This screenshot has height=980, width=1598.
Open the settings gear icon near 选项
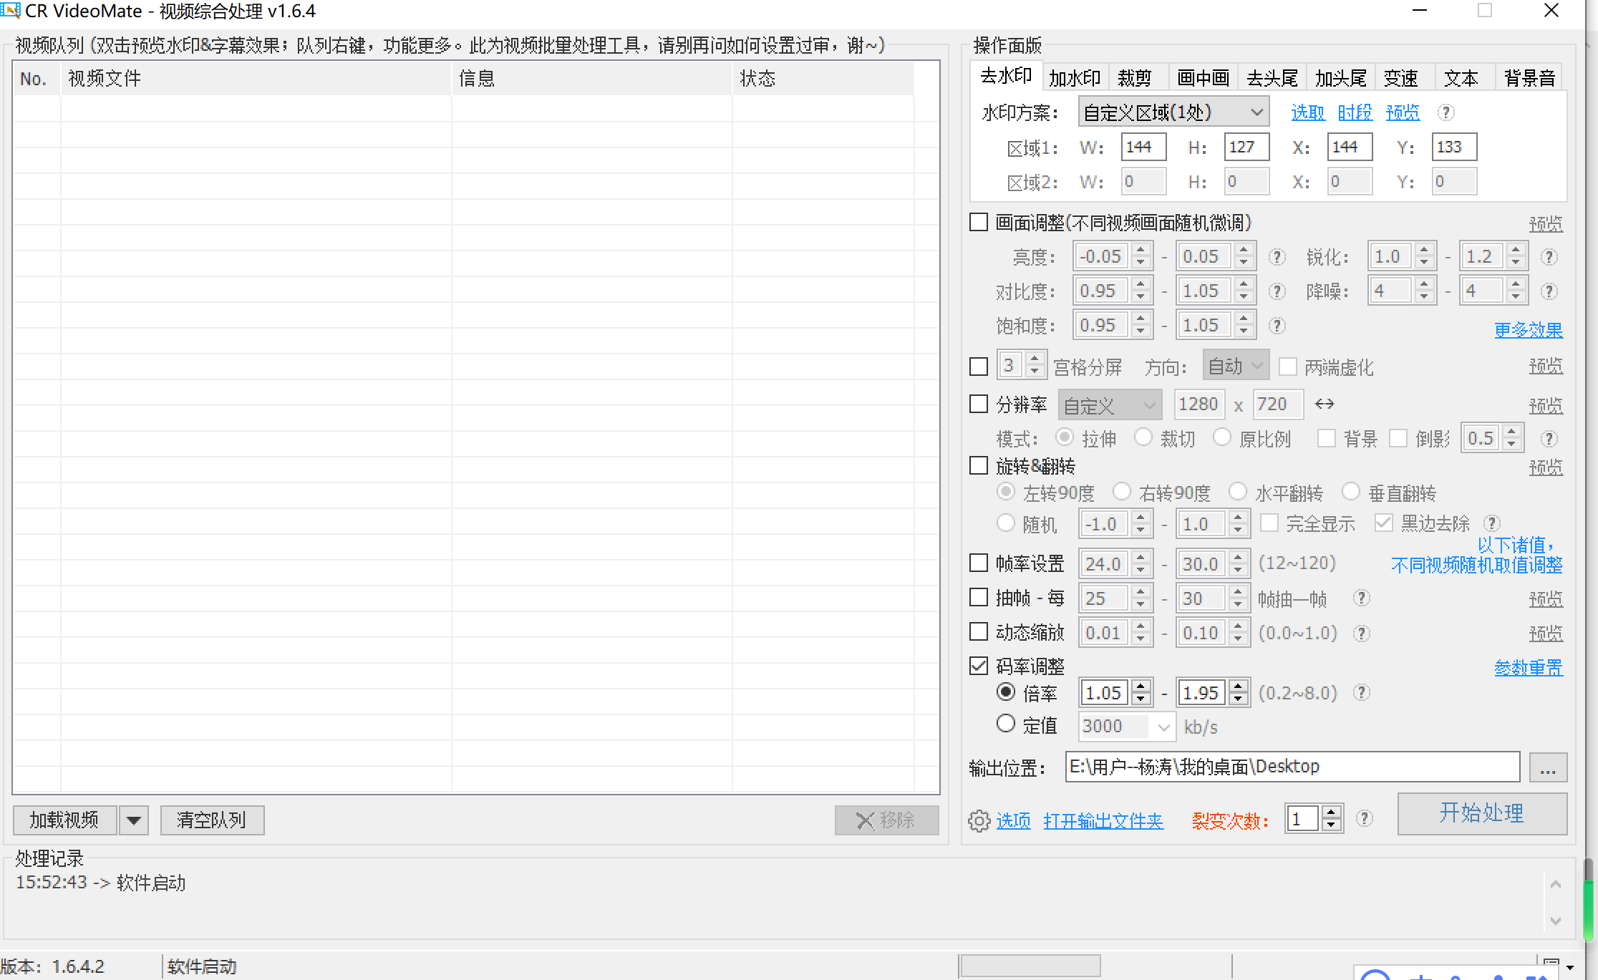tap(979, 820)
